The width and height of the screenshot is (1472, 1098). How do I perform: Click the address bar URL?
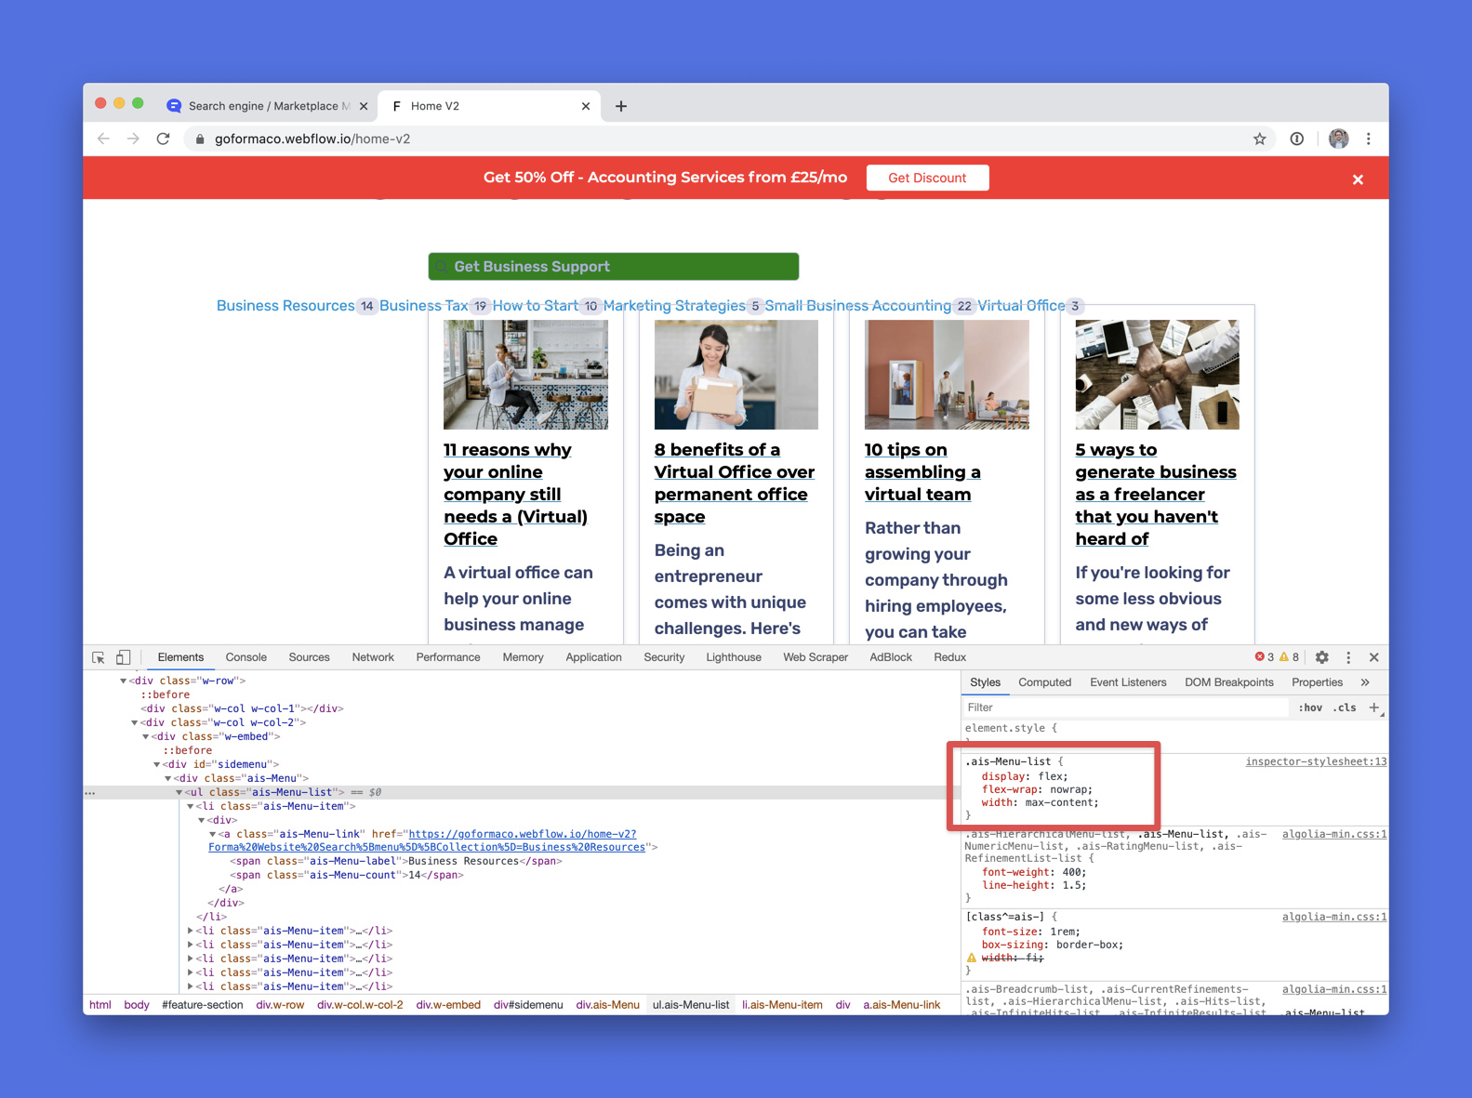(312, 139)
